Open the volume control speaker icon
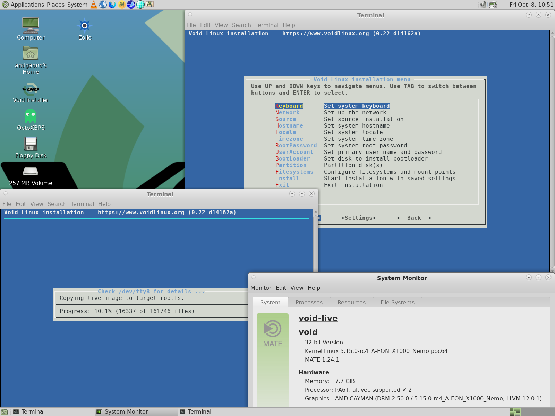The height and width of the screenshot is (416, 555). click(x=483, y=5)
